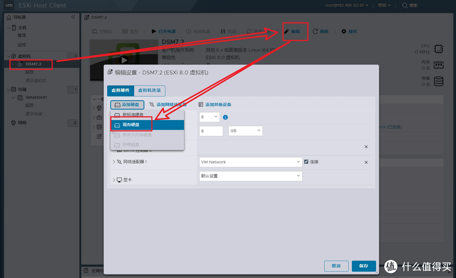
Task: Switch to the VM Options tab
Action: tap(149, 91)
